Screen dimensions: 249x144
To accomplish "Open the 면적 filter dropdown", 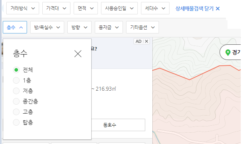I will [x=86, y=8].
